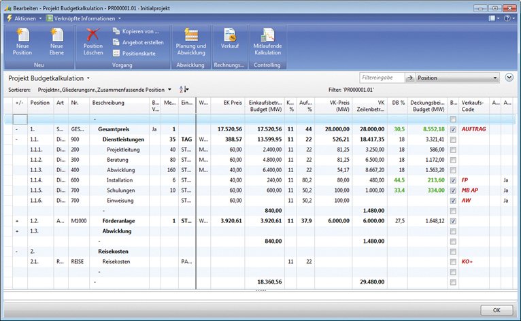This screenshot has width=521, height=321.
Task: Click the application icon in title bar
Action: click(x=8, y=8)
